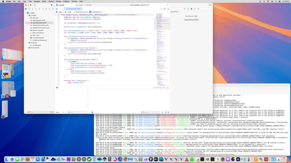
Task: Open the Issue navigator warning icon
Action: (39, 9)
